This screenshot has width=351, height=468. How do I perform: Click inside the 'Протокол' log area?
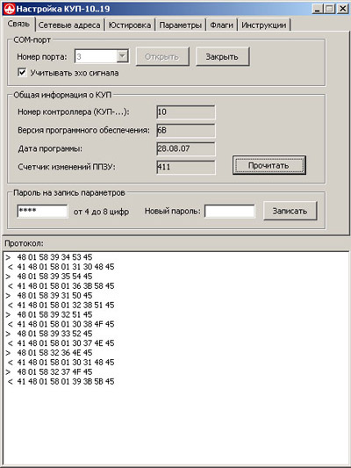click(175, 358)
